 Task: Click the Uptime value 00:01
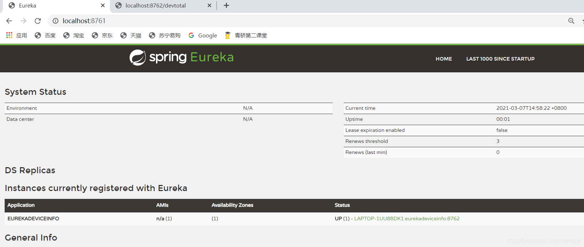click(x=503, y=119)
